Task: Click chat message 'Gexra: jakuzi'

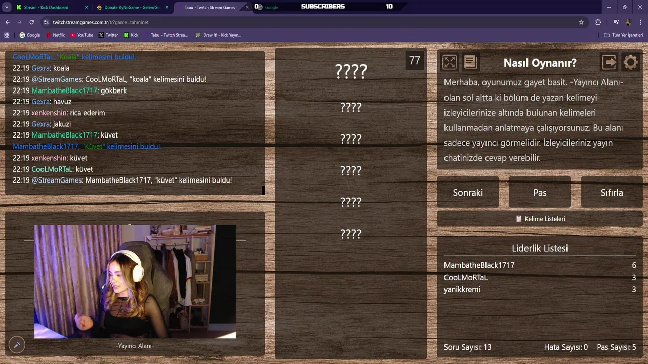Action: tap(42, 124)
